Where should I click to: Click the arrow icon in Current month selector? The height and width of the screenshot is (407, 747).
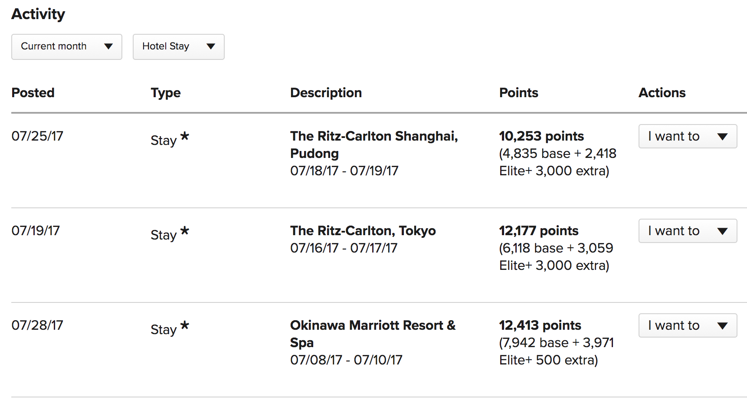click(x=108, y=46)
